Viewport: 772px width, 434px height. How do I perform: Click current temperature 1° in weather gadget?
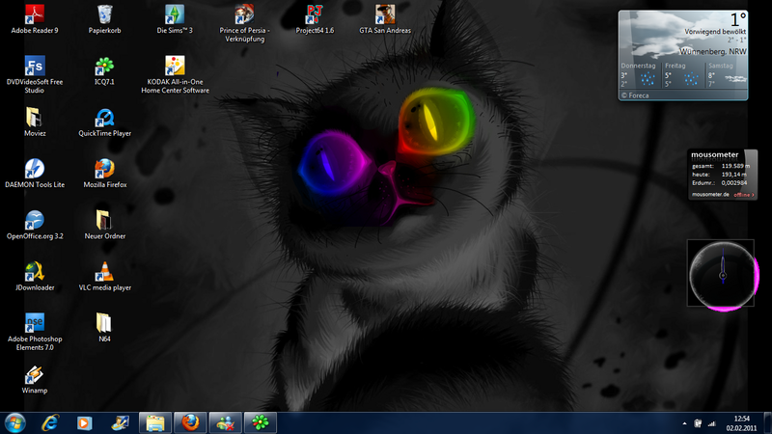737,19
